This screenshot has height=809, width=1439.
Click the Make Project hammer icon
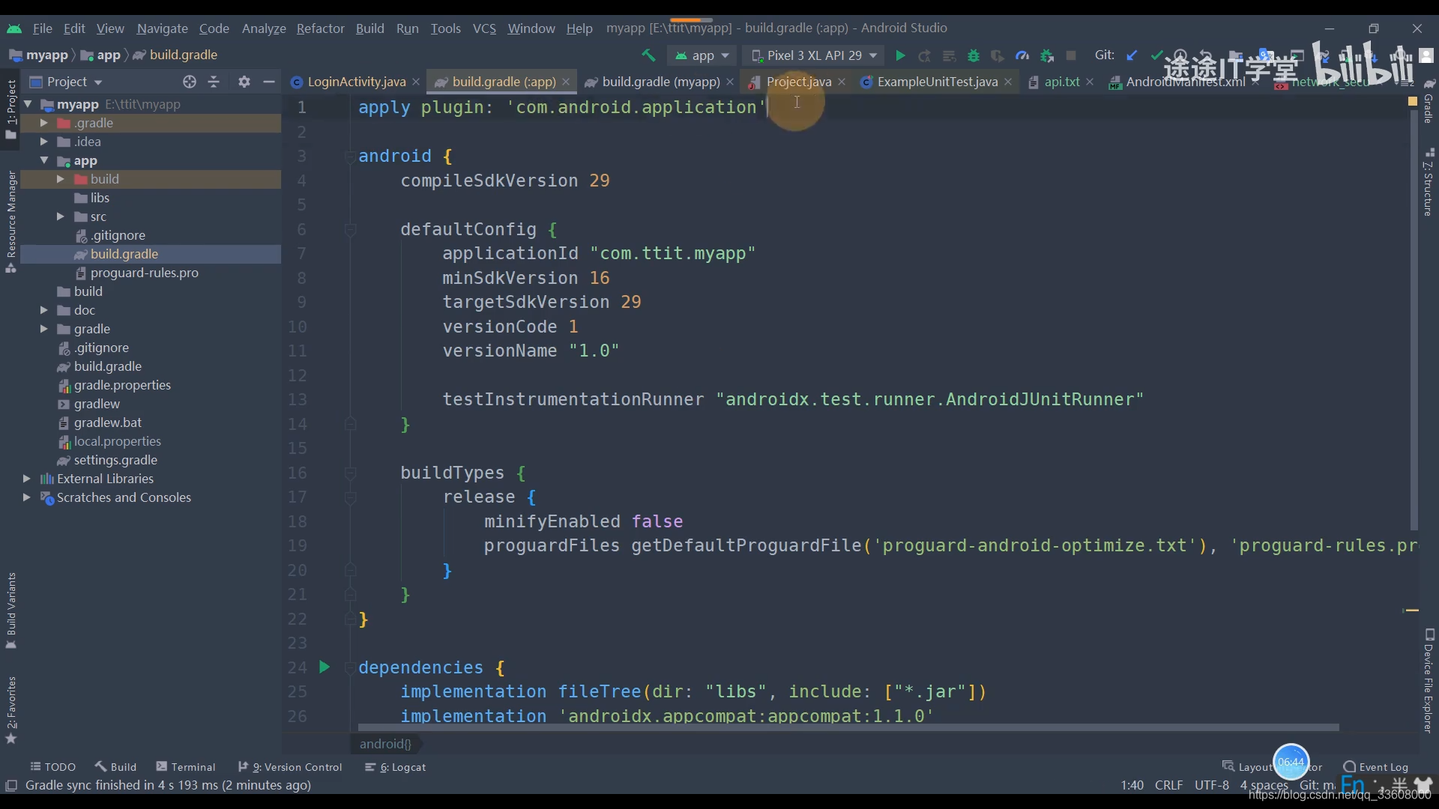point(648,55)
